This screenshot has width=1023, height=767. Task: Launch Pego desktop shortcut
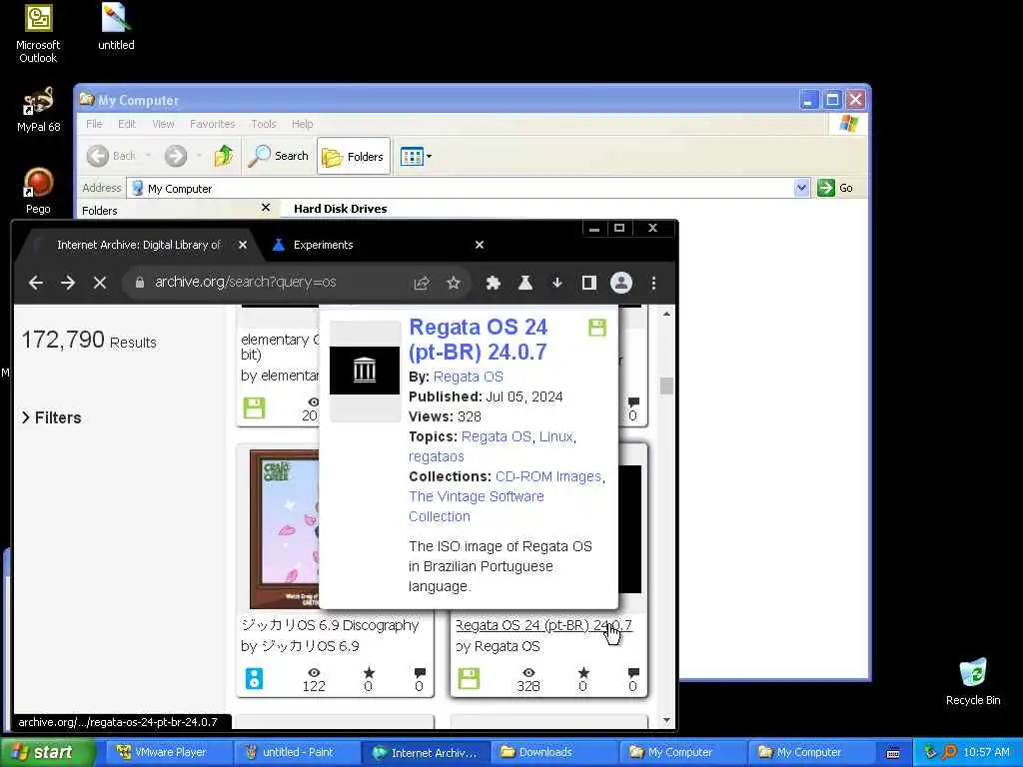point(39,191)
